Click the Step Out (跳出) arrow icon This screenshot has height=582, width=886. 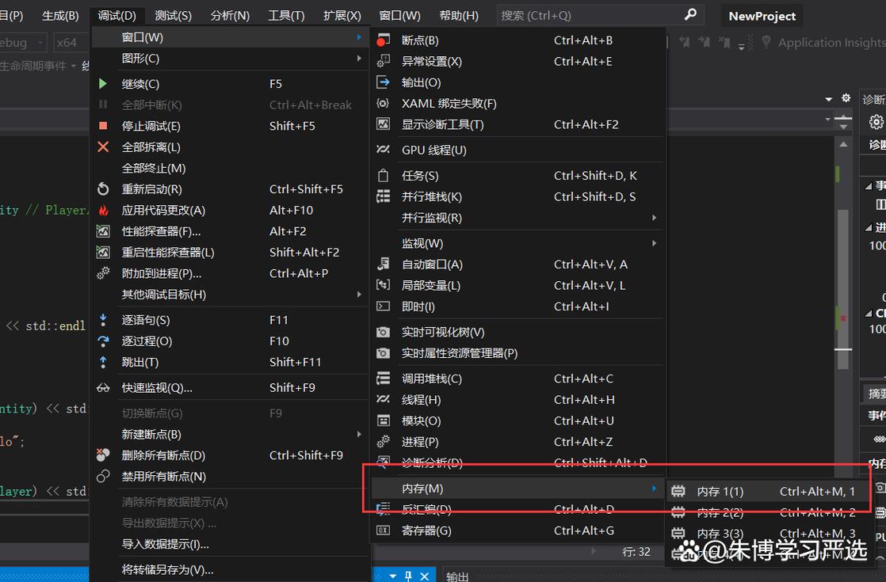point(103,362)
